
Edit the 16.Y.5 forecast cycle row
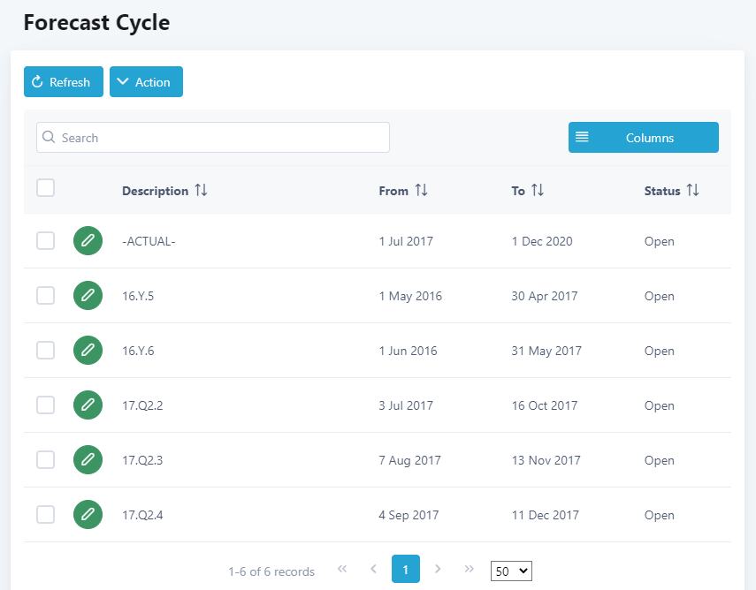pos(88,296)
